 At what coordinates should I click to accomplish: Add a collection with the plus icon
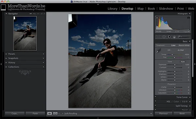click(43, 67)
